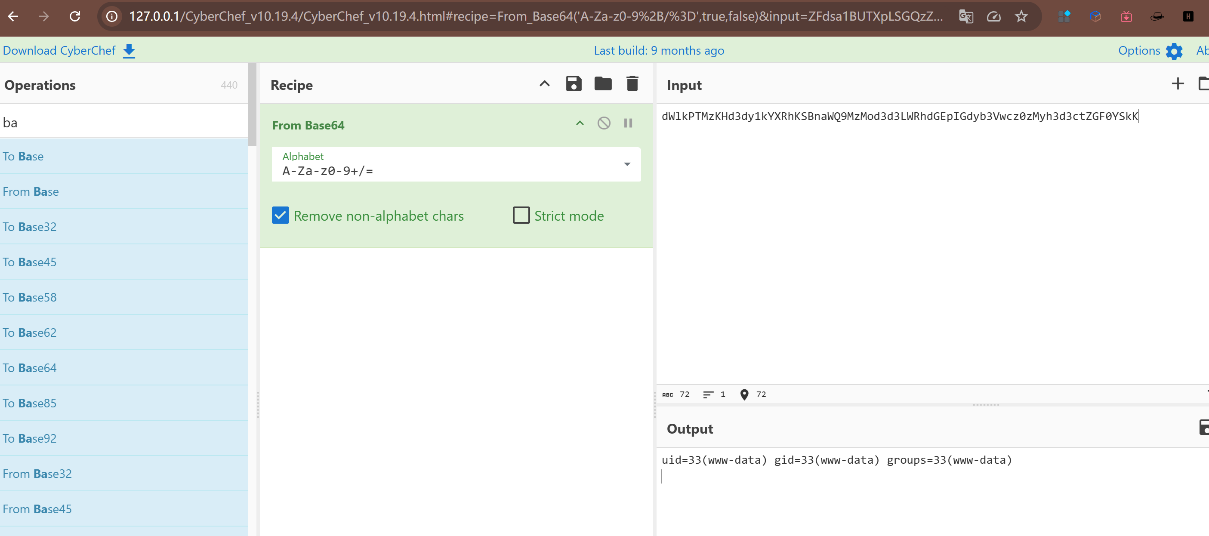The image size is (1209, 536).
Task: Click the input line count indicator
Action: [714, 394]
